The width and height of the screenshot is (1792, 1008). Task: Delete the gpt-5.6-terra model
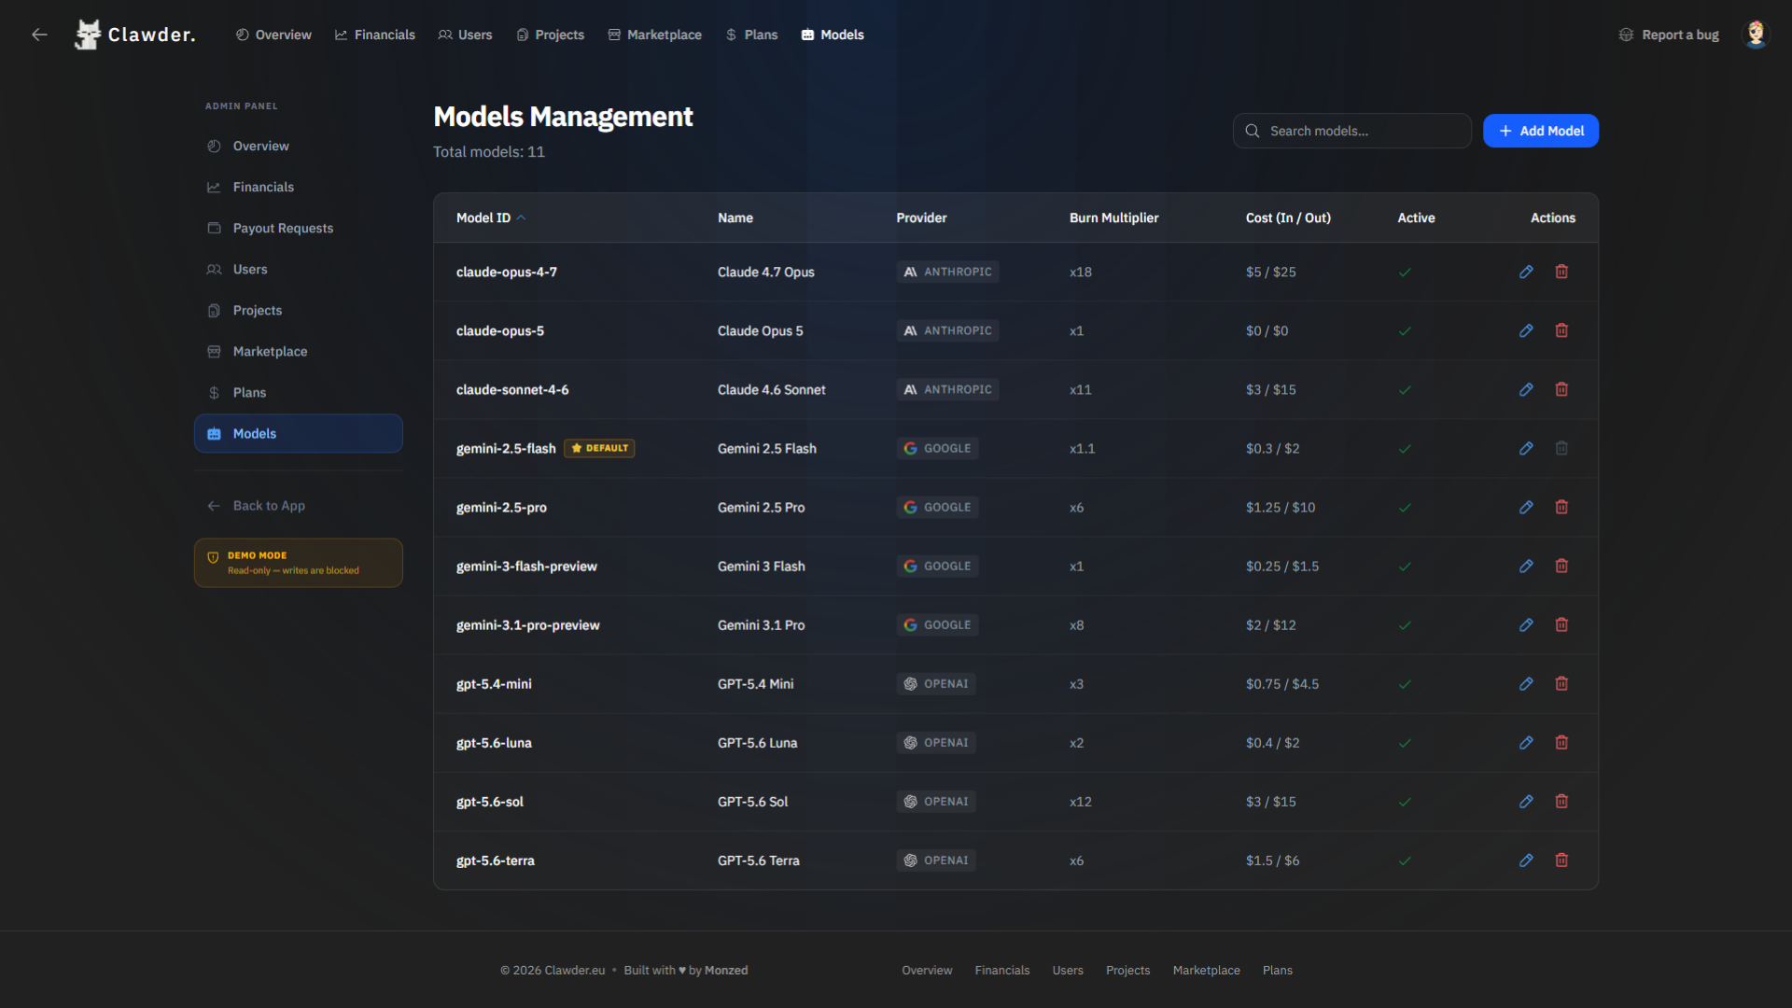(x=1561, y=860)
